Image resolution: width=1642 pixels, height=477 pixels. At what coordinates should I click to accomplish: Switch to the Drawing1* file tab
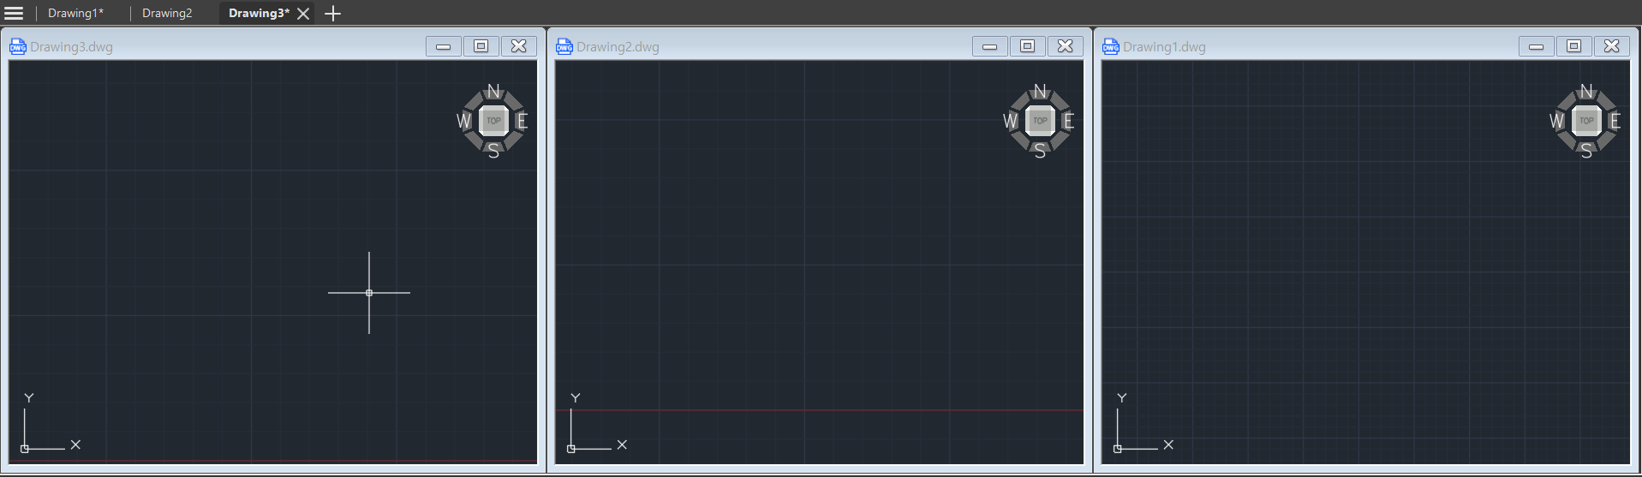point(75,13)
